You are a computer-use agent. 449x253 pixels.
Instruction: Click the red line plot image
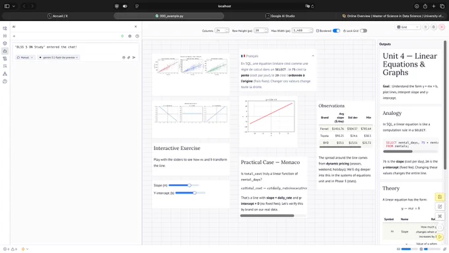[269, 118]
